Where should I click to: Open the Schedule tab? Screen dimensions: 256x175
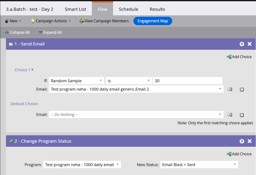[x=128, y=9]
